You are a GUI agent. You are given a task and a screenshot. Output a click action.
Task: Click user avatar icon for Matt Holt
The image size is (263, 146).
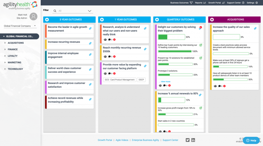click(x=33, y=16)
